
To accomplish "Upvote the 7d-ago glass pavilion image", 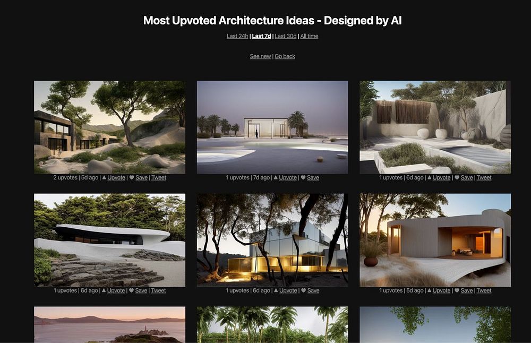I will 288,177.
